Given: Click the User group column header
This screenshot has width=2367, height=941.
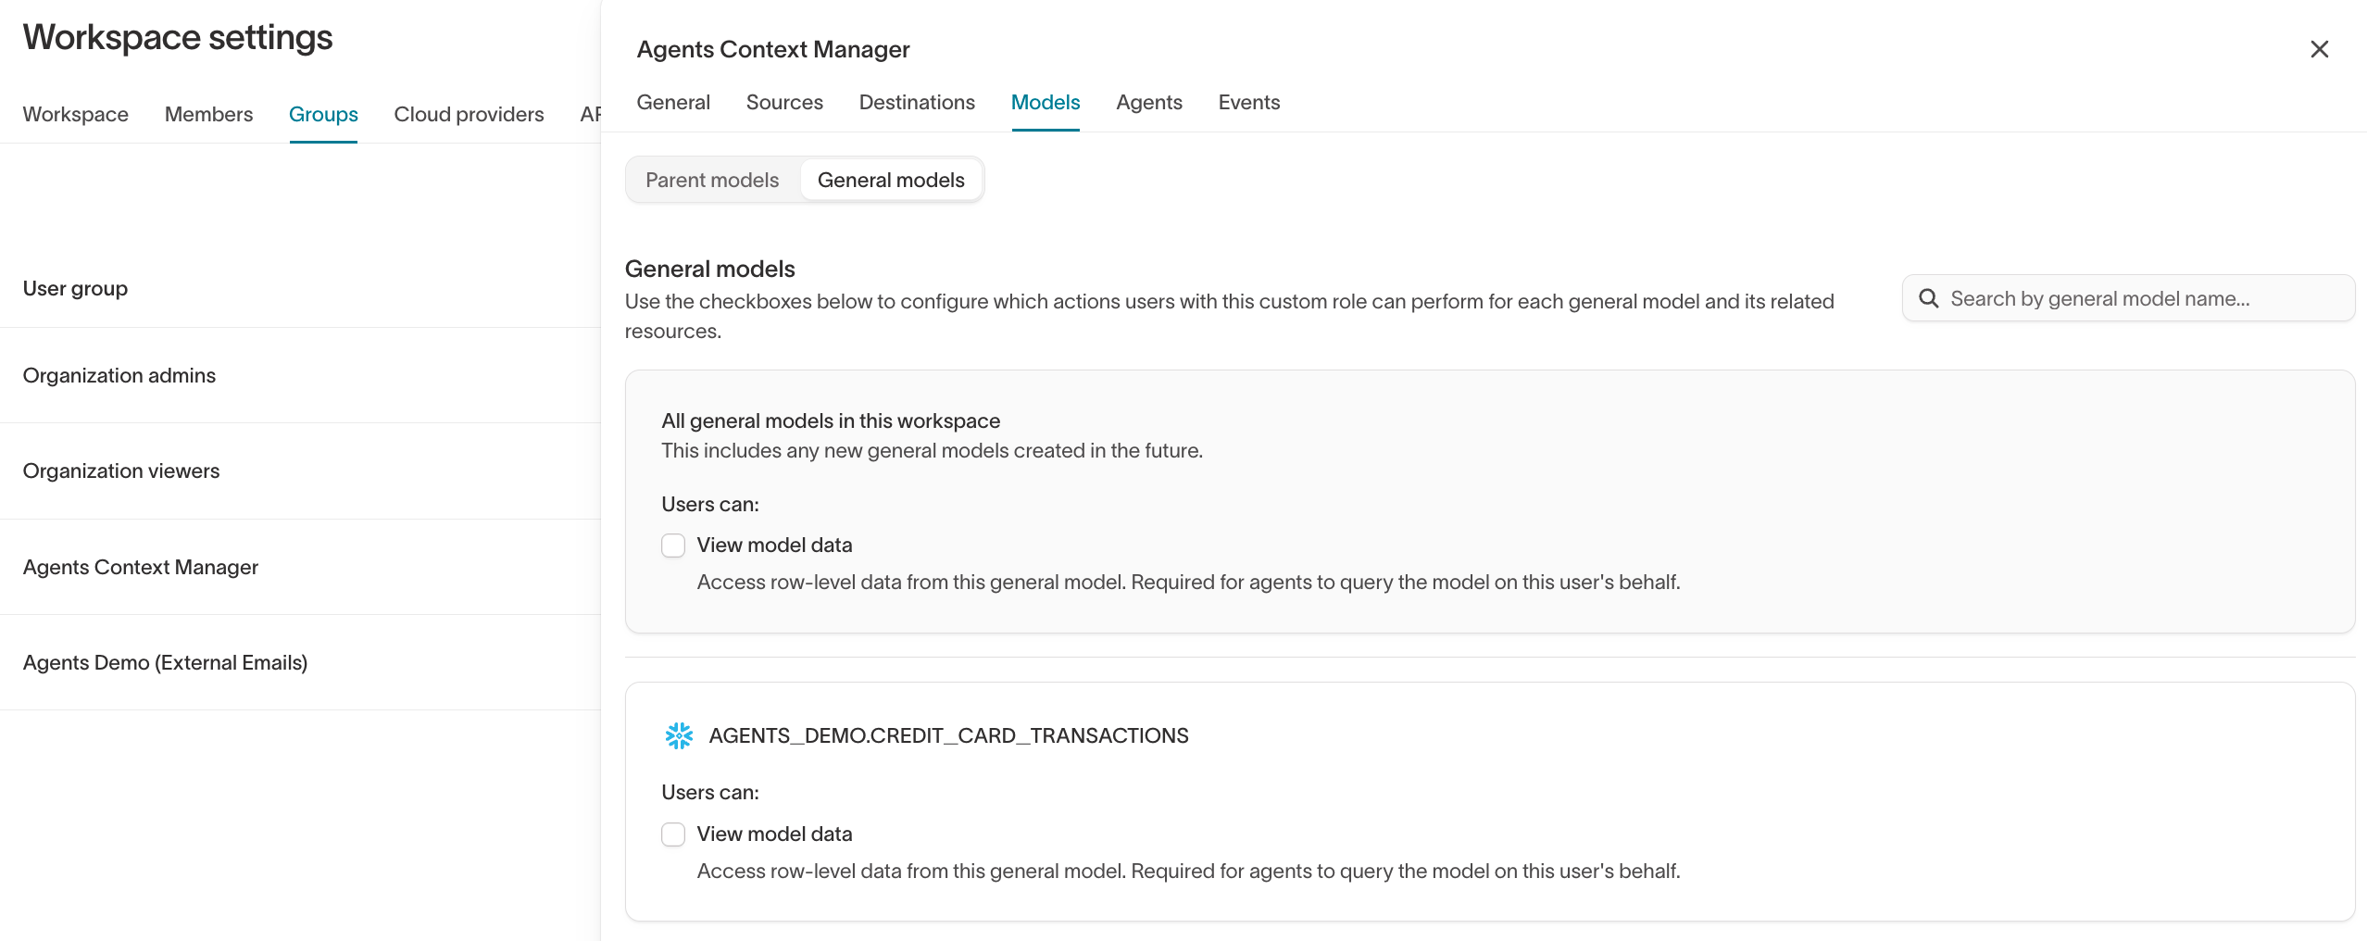Looking at the screenshot, I should pos(75,288).
